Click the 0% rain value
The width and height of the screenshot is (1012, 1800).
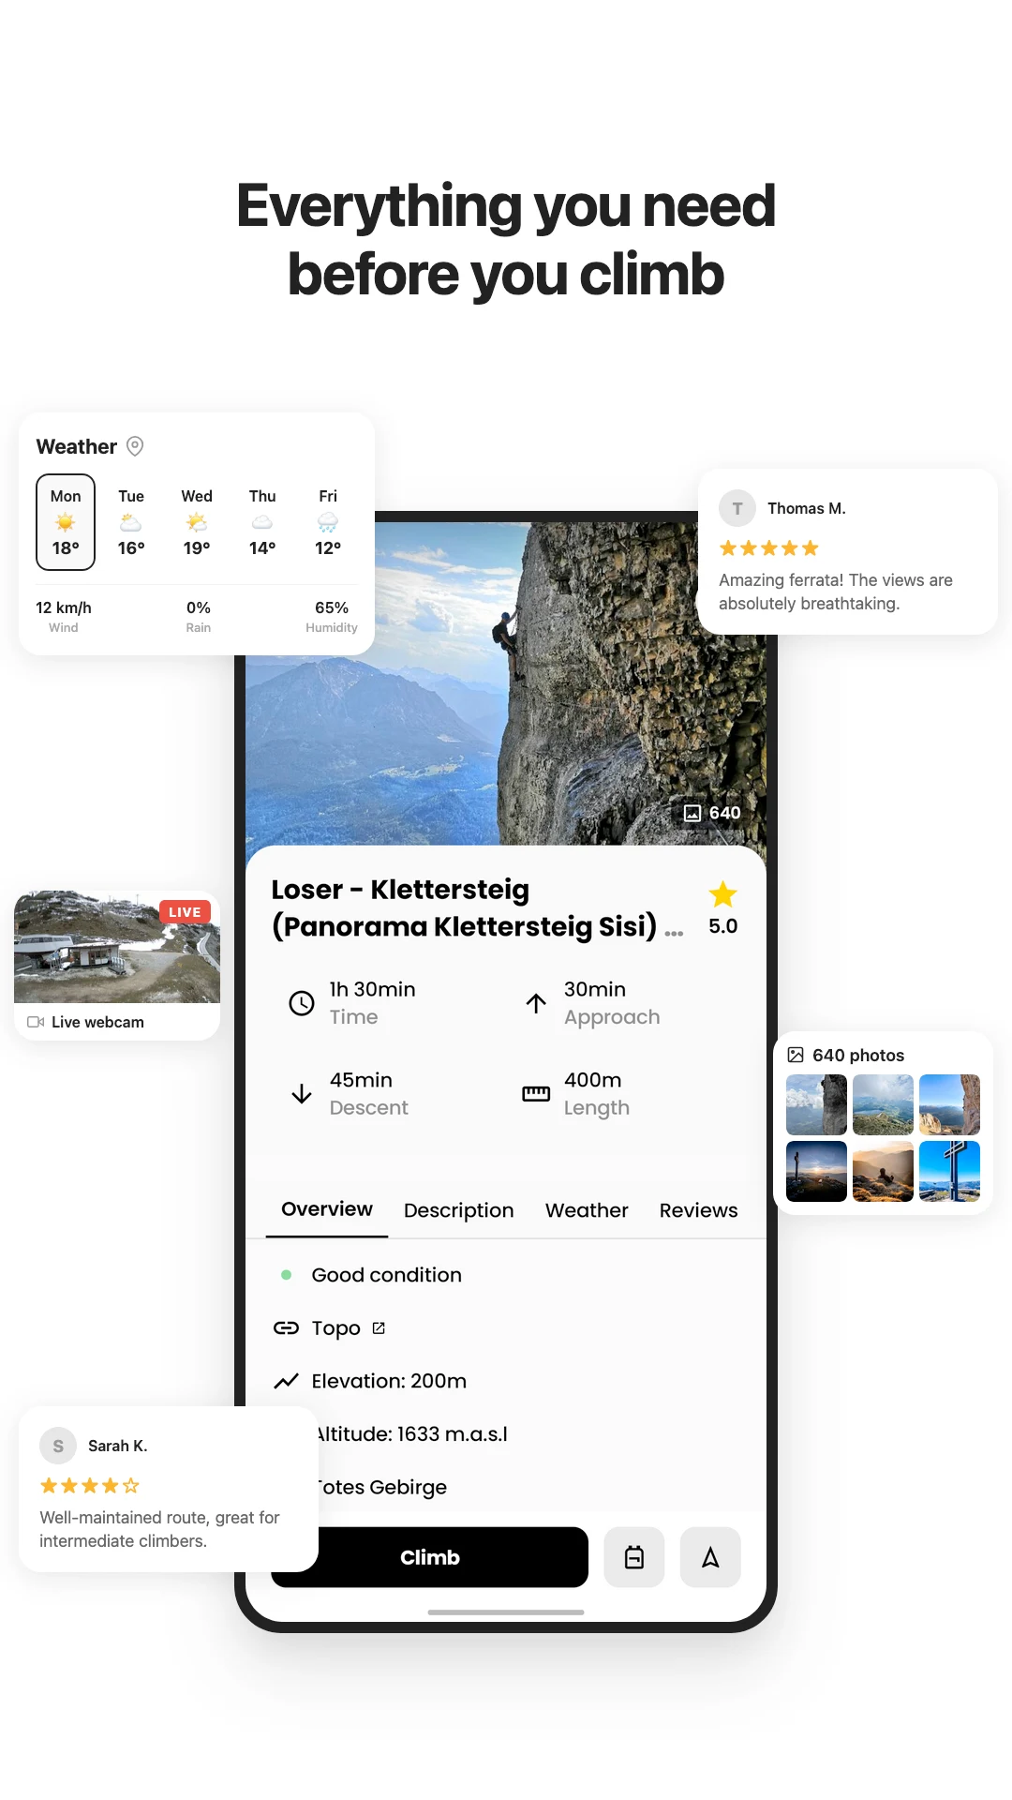[x=199, y=607]
